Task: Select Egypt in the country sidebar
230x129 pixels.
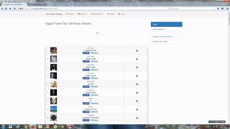Action: pyautogui.click(x=166, y=24)
